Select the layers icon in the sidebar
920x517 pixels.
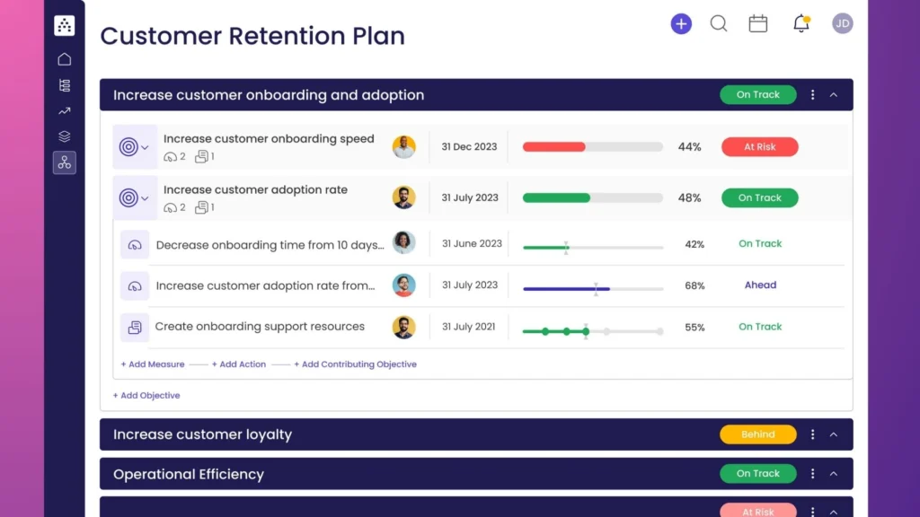tap(64, 136)
